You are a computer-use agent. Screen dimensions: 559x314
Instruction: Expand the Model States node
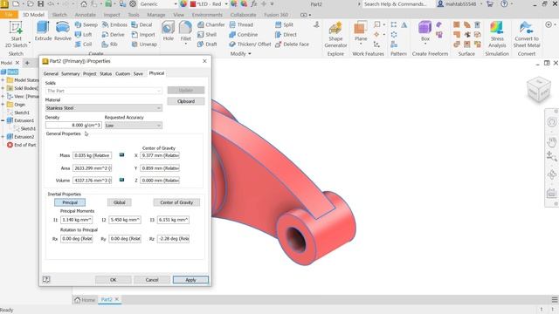tap(3, 80)
